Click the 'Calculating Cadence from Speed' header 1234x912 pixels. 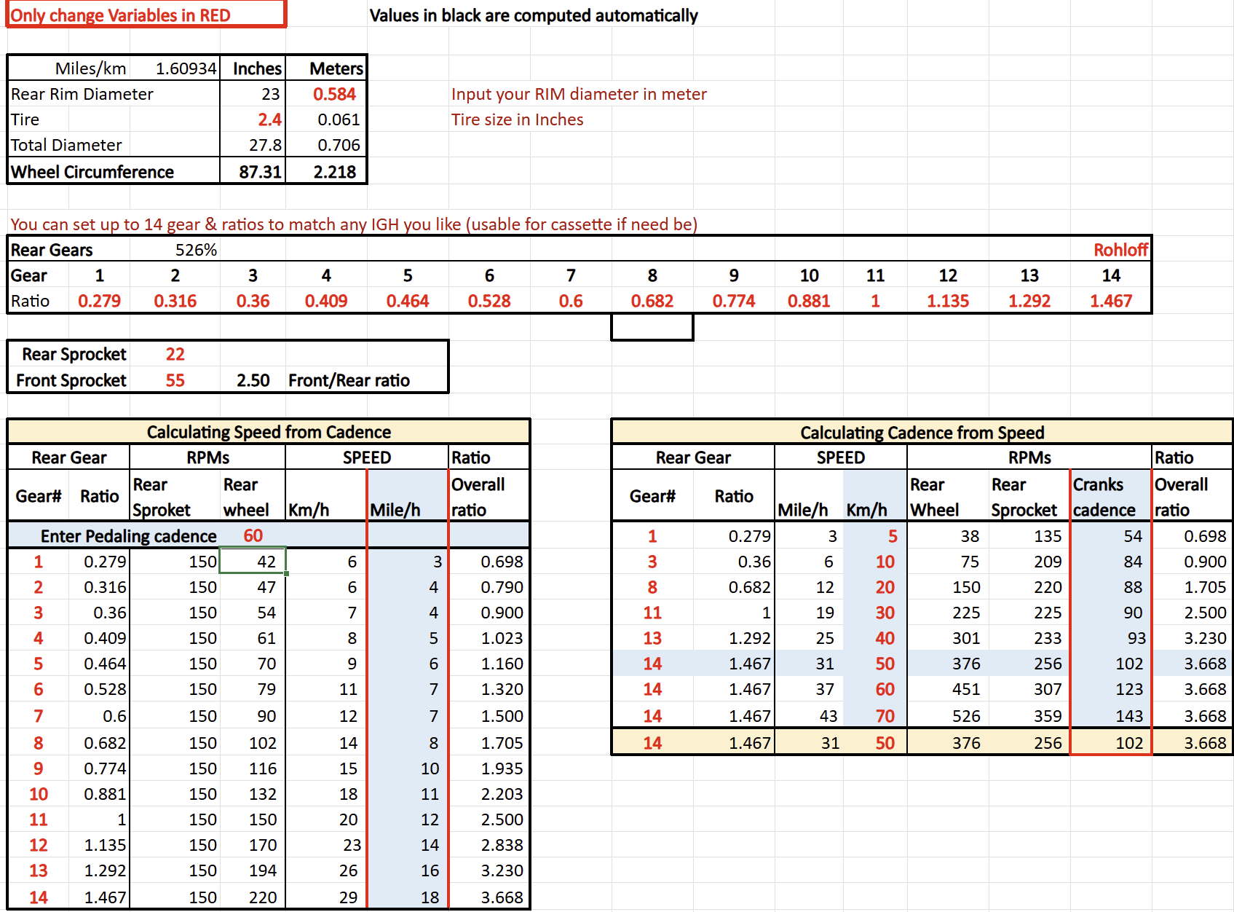tap(922, 433)
